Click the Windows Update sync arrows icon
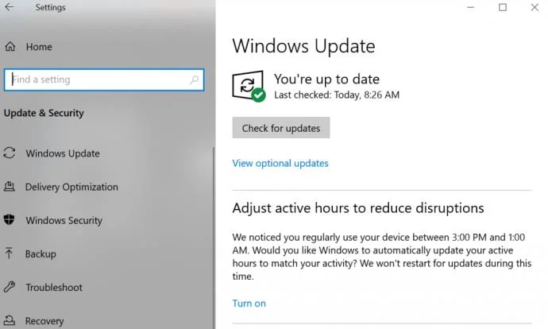This screenshot has width=548, height=329. (10, 153)
